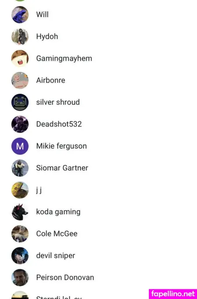Image resolution: width=197 pixels, height=299 pixels.
Task: Tap Deadshot532's dark purple avatar
Action: (x=20, y=124)
